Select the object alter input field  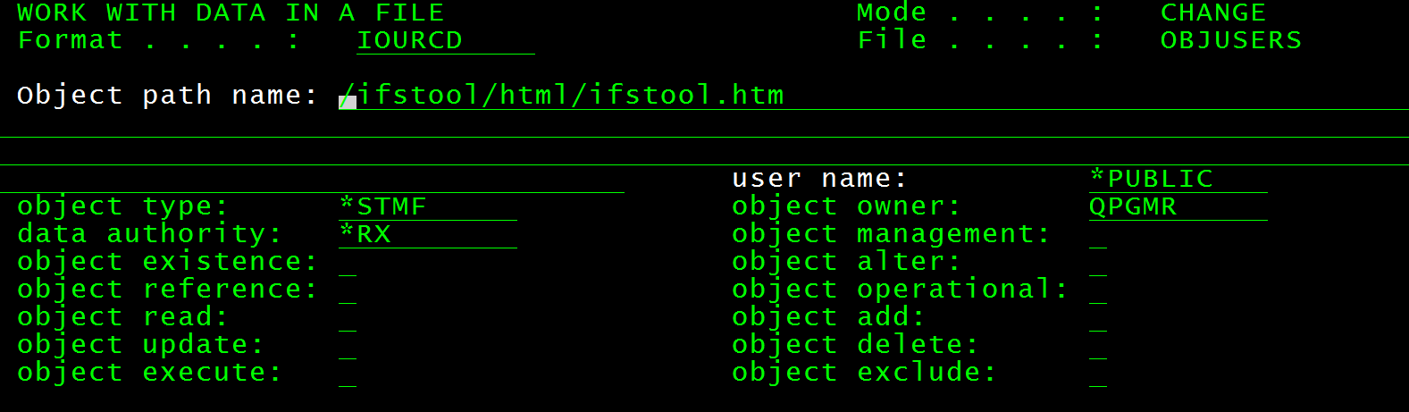tap(1098, 262)
